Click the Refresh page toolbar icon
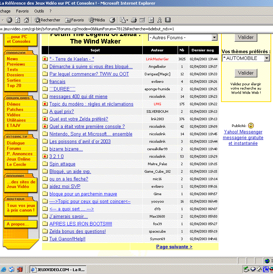 (17, 20)
